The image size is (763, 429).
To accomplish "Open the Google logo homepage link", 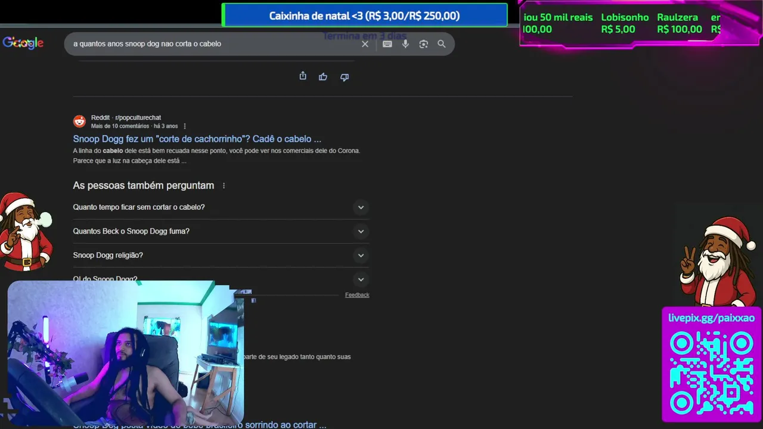I will (23, 43).
